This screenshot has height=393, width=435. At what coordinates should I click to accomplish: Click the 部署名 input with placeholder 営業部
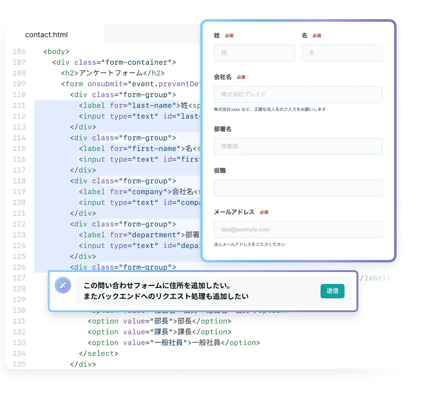point(298,146)
